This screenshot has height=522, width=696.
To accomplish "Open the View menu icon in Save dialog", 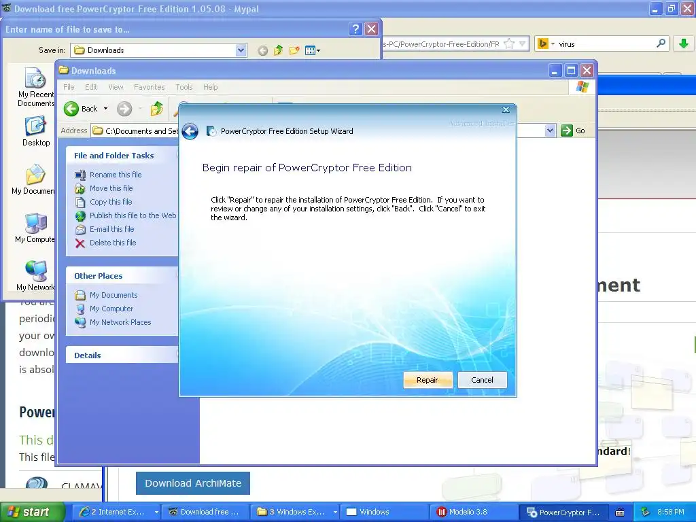I will coord(313,50).
